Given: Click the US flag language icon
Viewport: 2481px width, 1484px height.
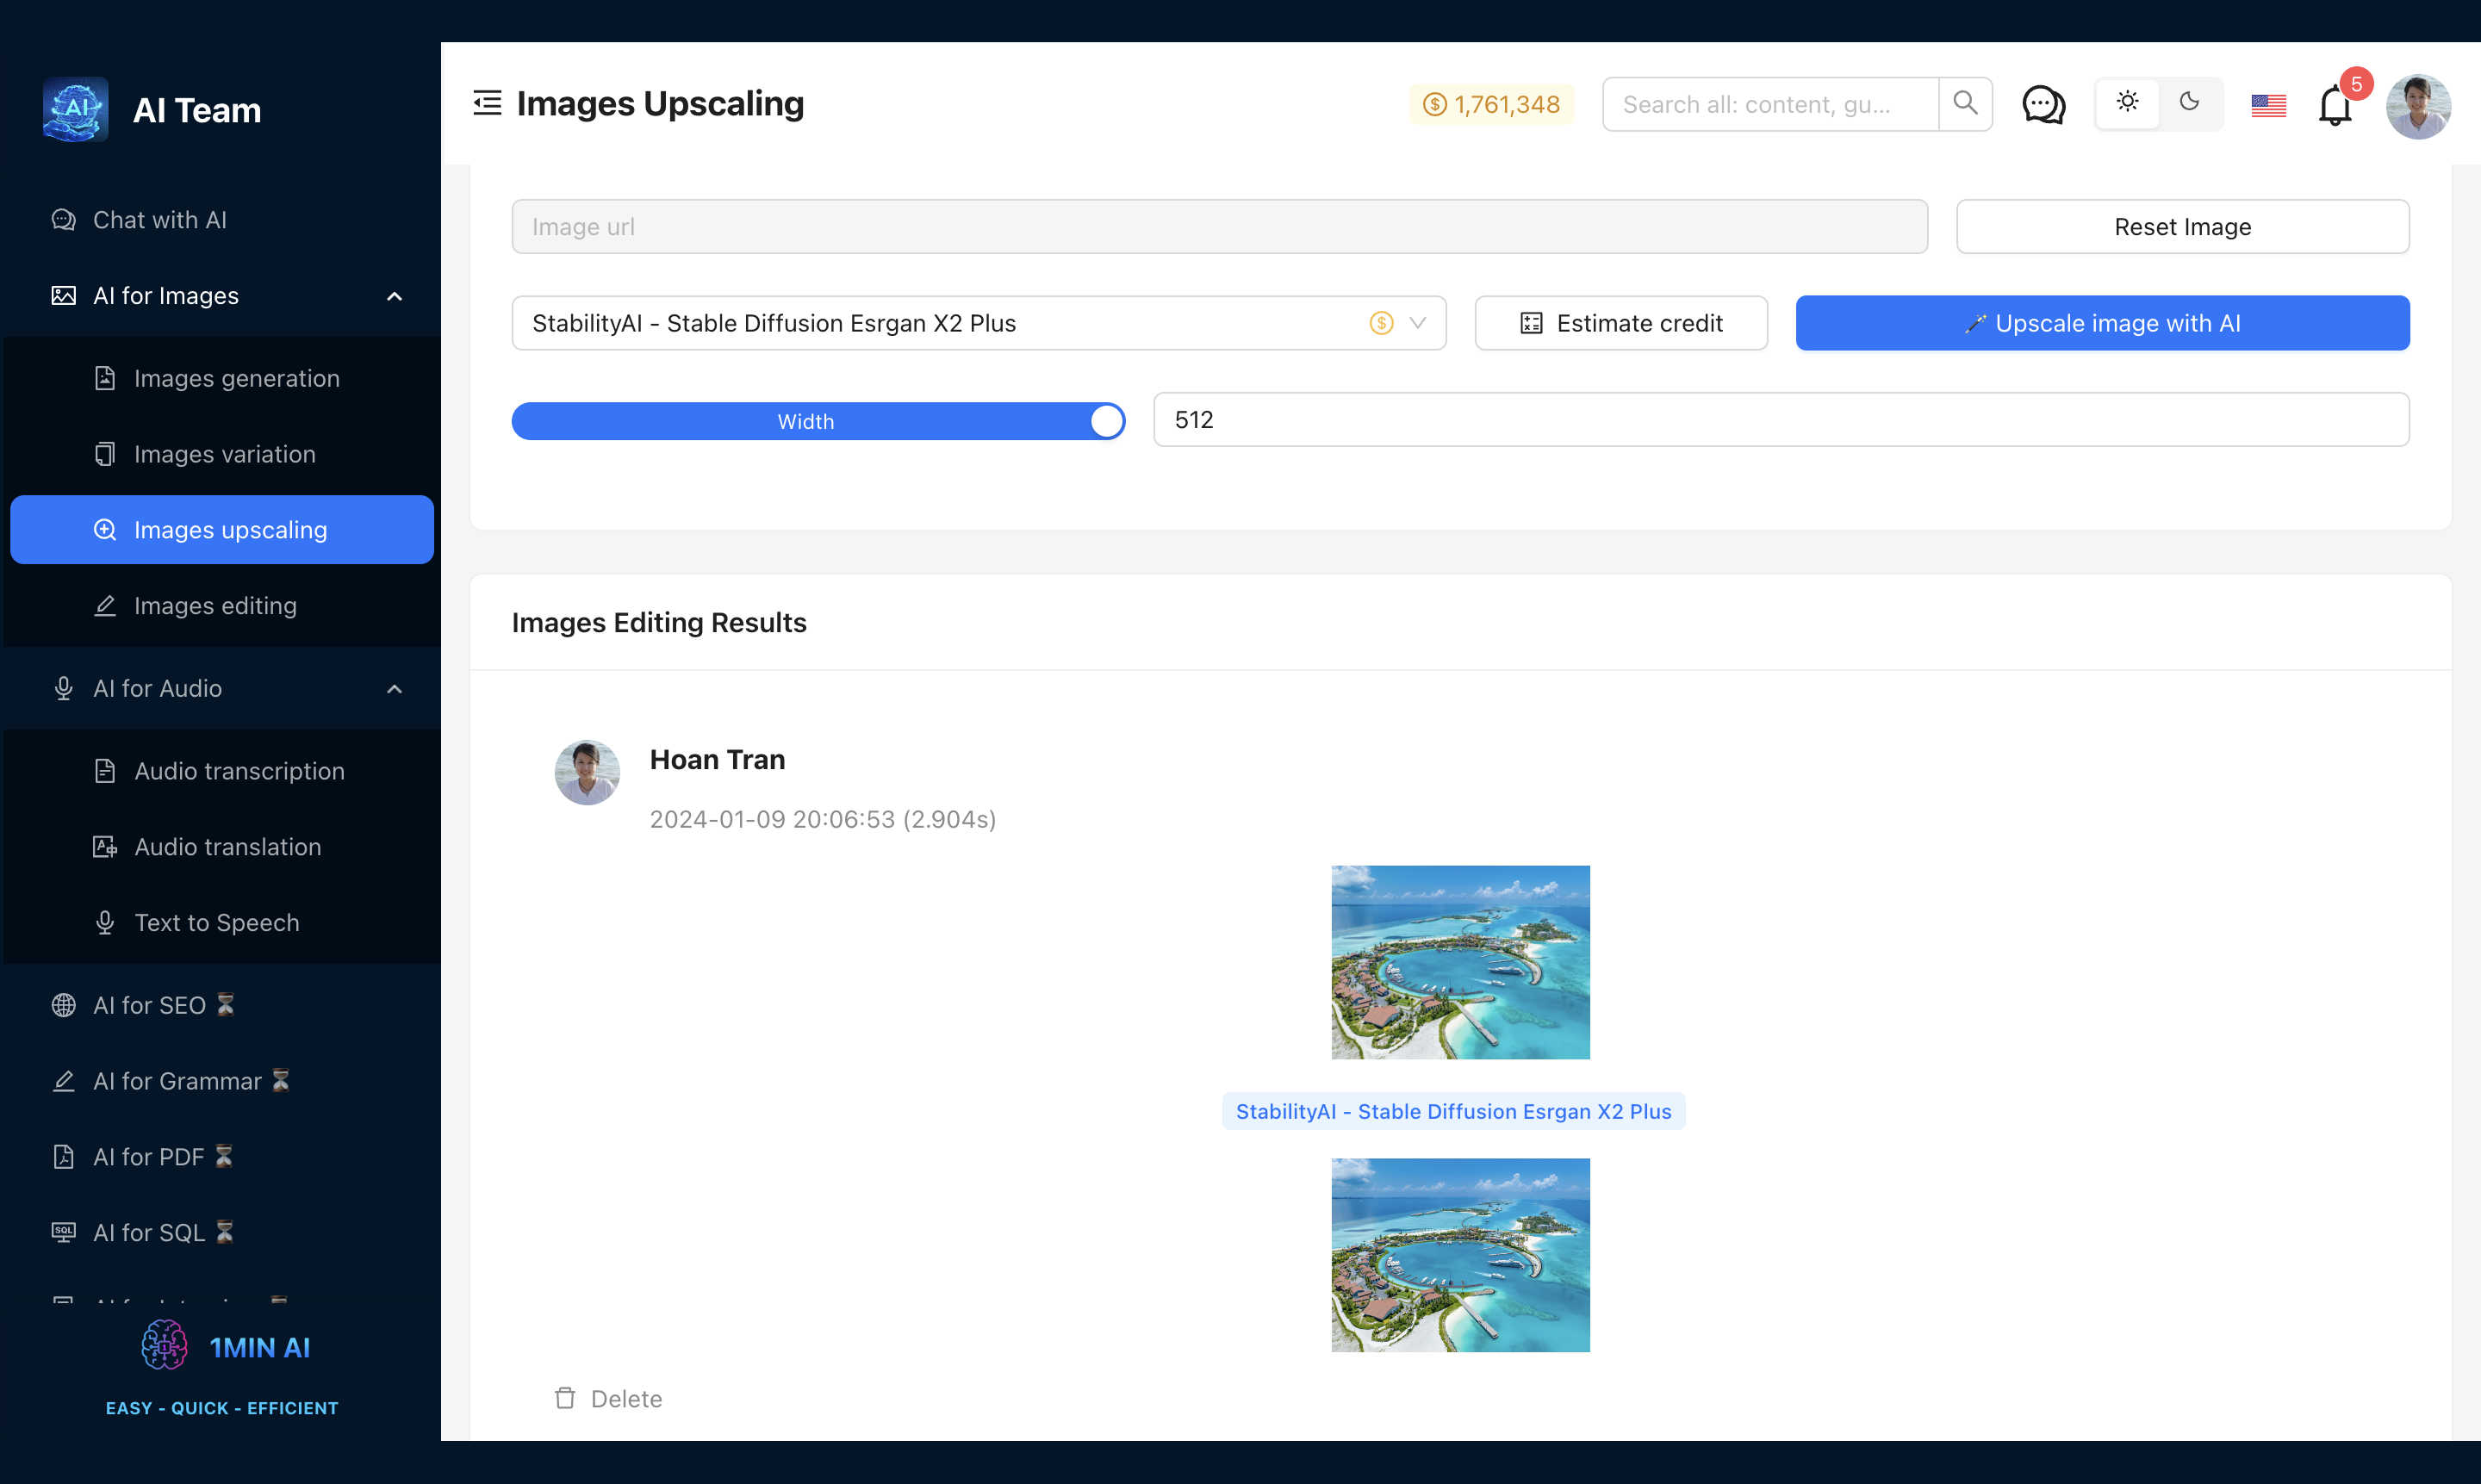Looking at the screenshot, I should tap(2268, 105).
